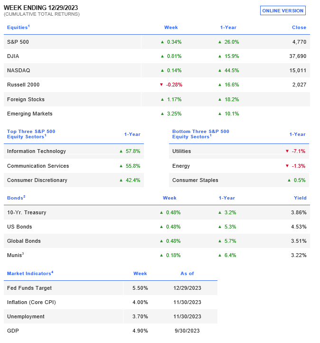Click Emerging Markets weekly return 3.25%
This screenshot has width=320, height=343.
pyautogui.click(x=174, y=114)
